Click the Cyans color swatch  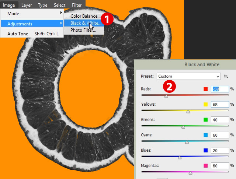click(x=206, y=135)
